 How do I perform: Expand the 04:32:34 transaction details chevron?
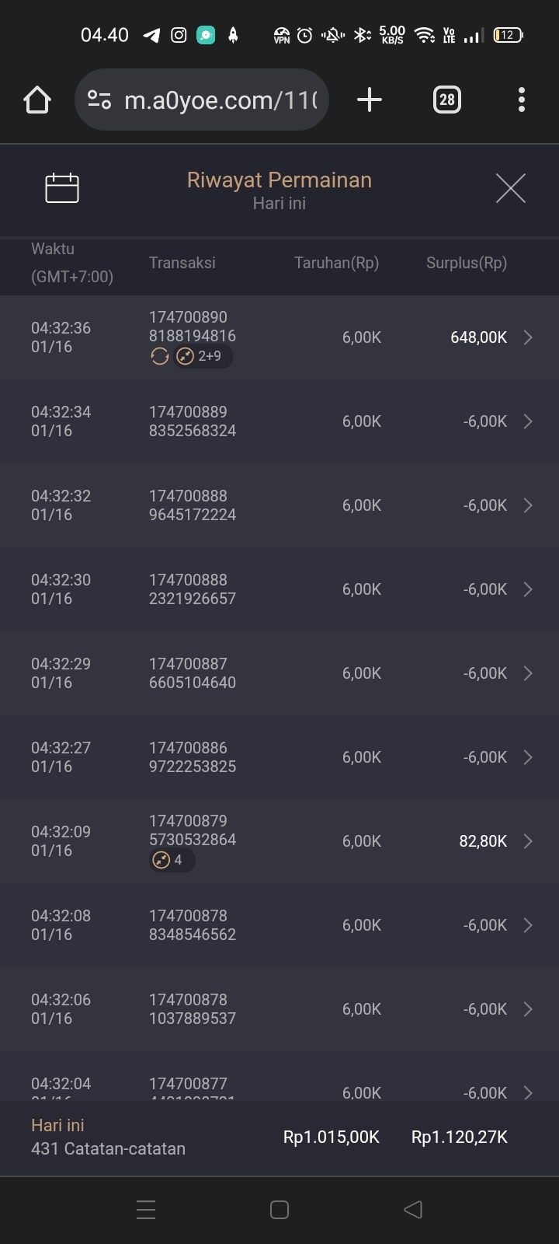pyautogui.click(x=528, y=421)
